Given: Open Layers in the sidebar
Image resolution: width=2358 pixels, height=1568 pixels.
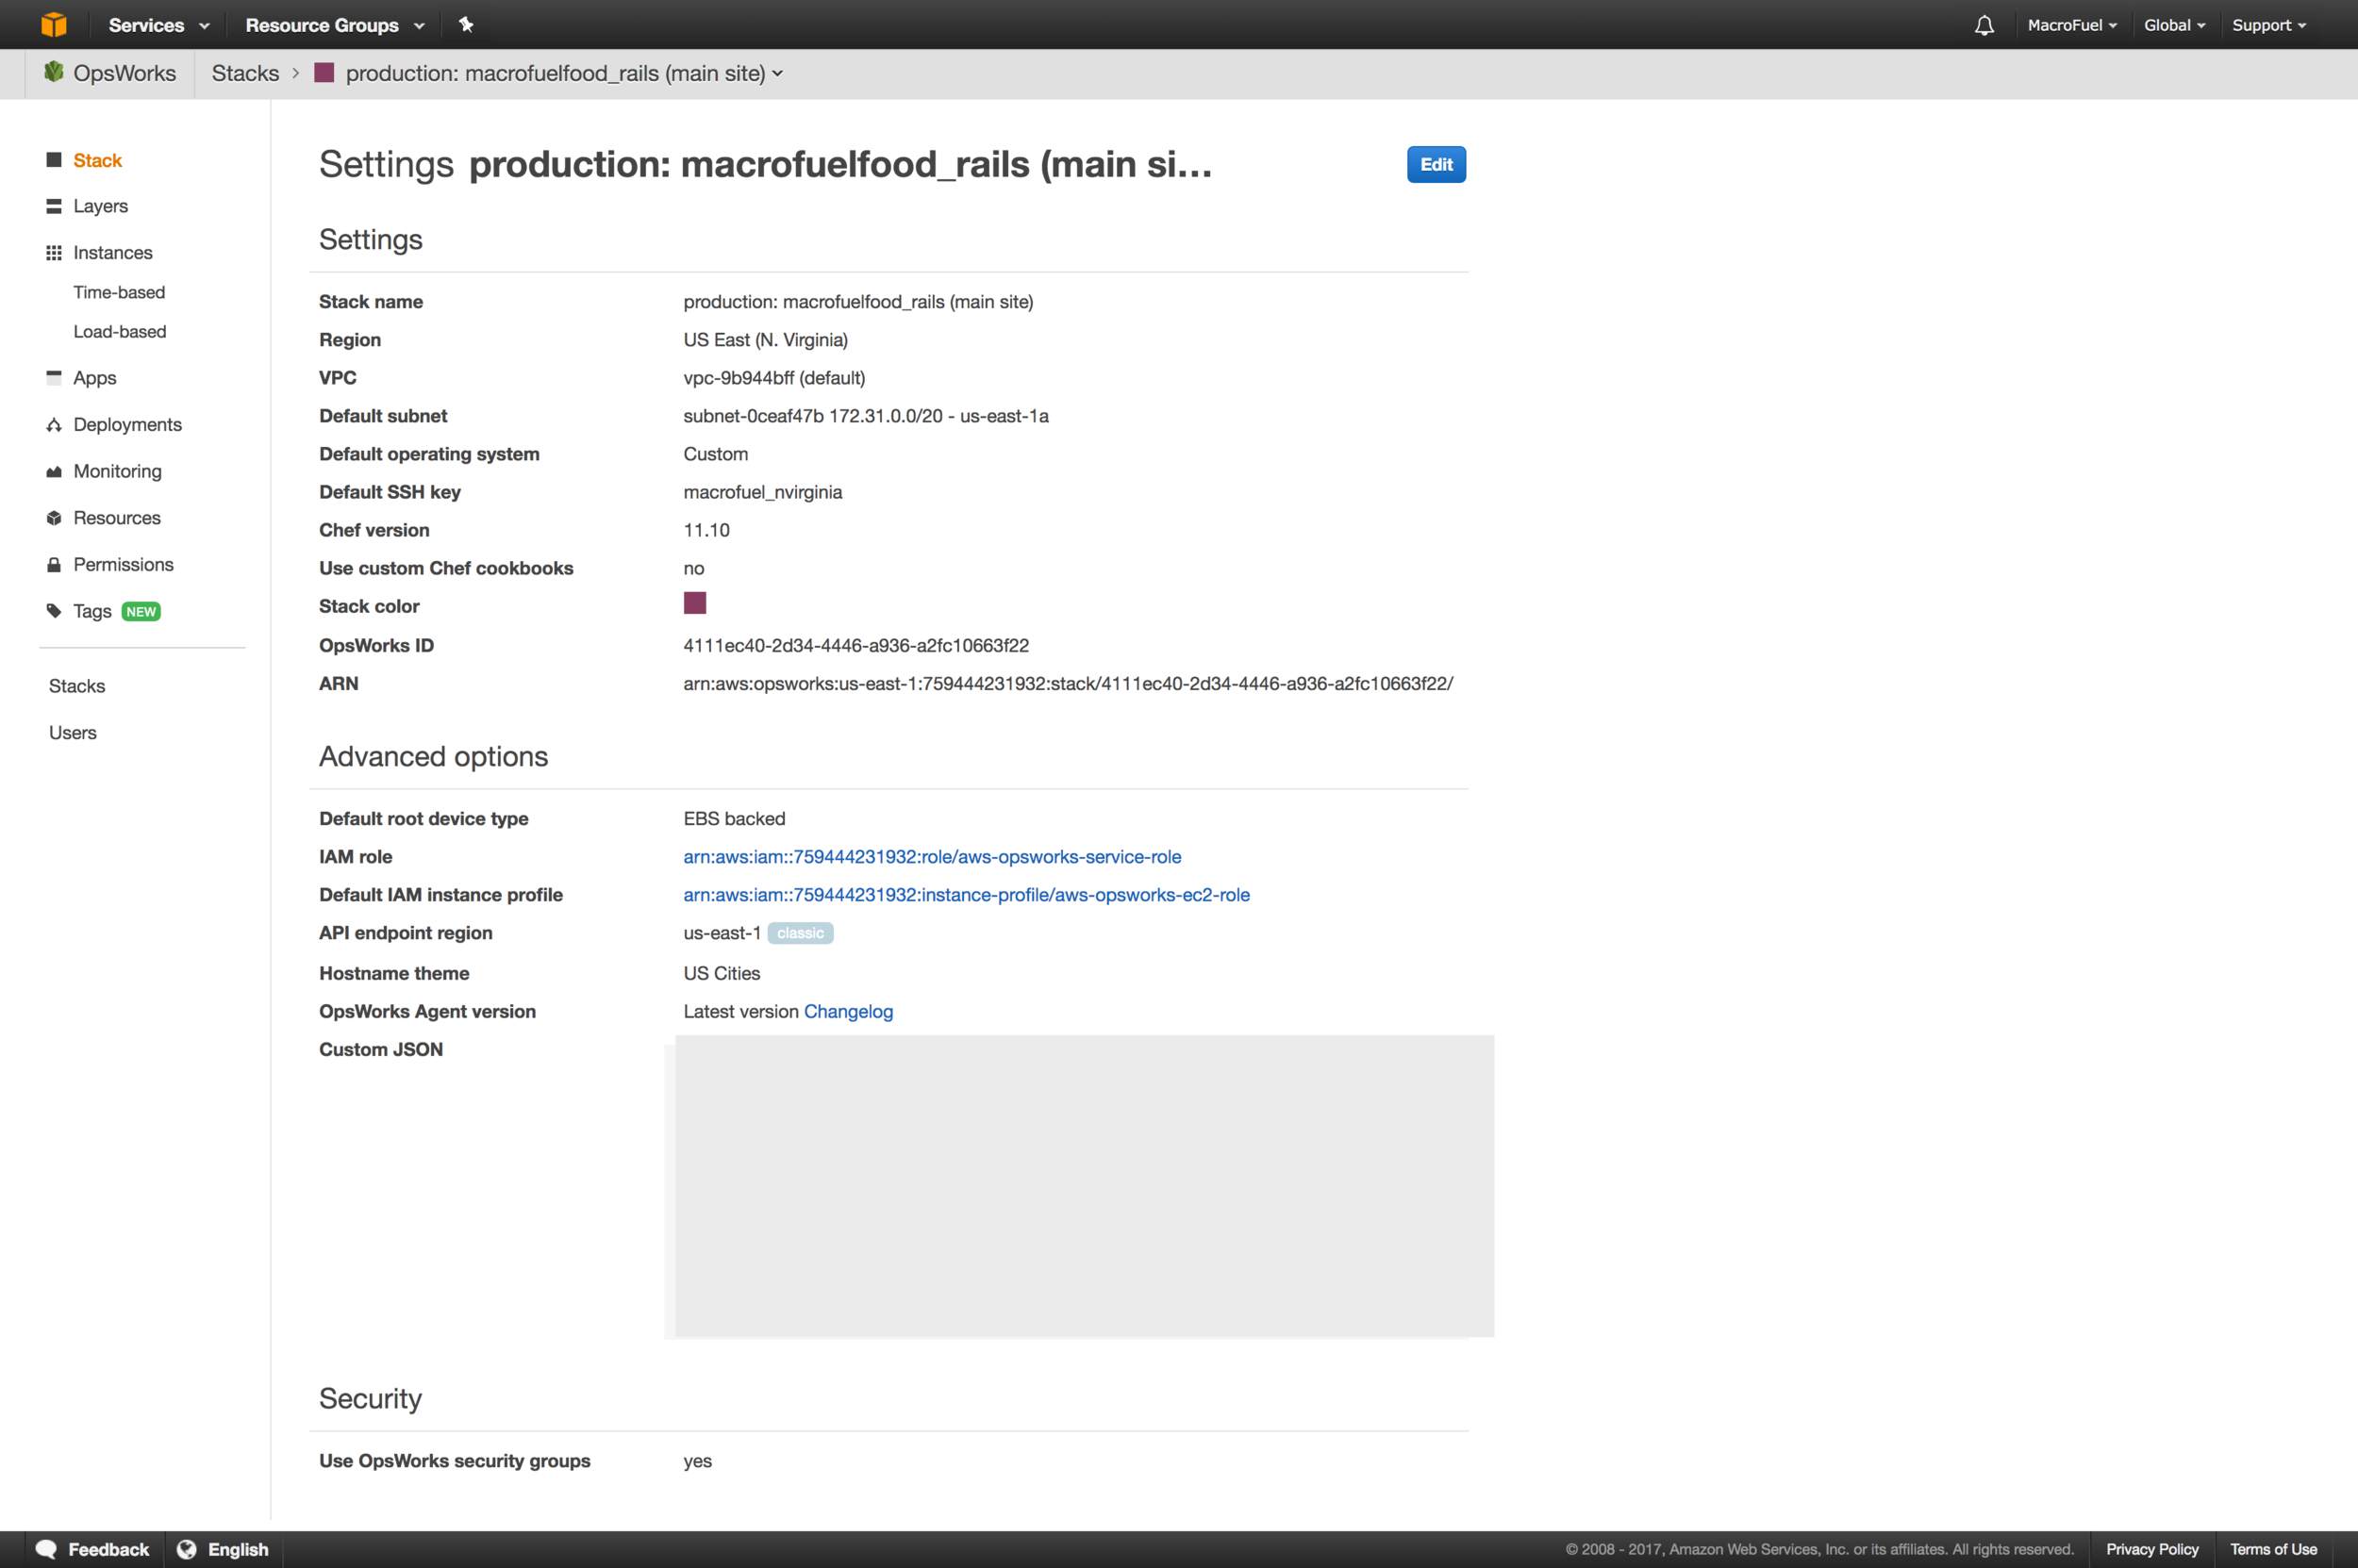Looking at the screenshot, I should (100, 206).
